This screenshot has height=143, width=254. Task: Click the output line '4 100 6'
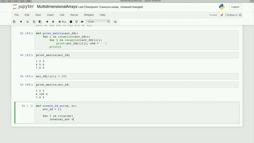42,94
